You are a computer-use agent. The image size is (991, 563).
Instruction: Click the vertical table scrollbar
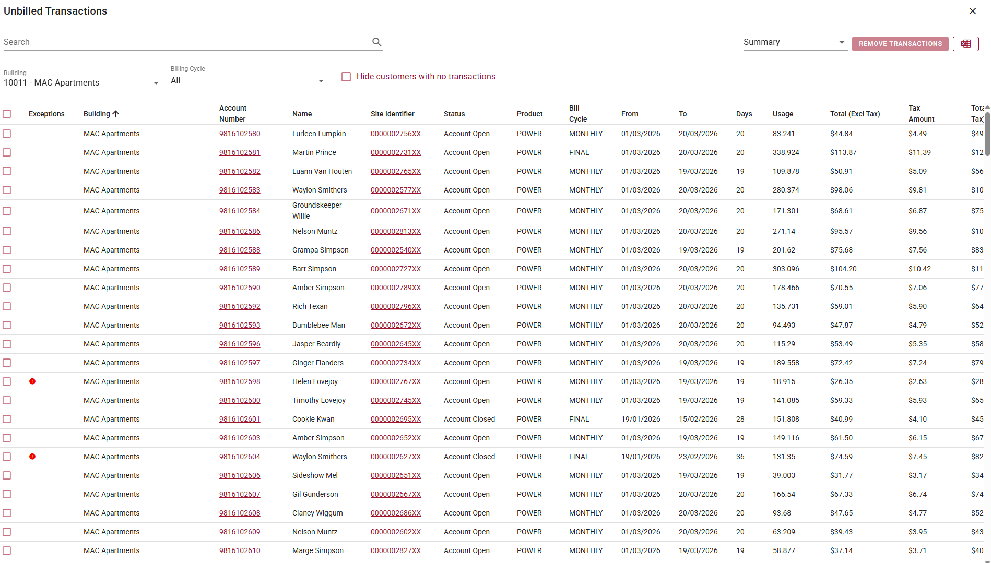click(987, 133)
